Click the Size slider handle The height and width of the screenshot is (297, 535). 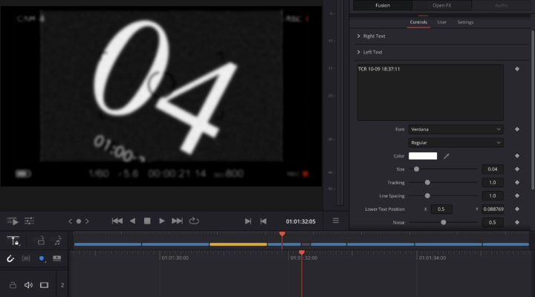(x=417, y=169)
